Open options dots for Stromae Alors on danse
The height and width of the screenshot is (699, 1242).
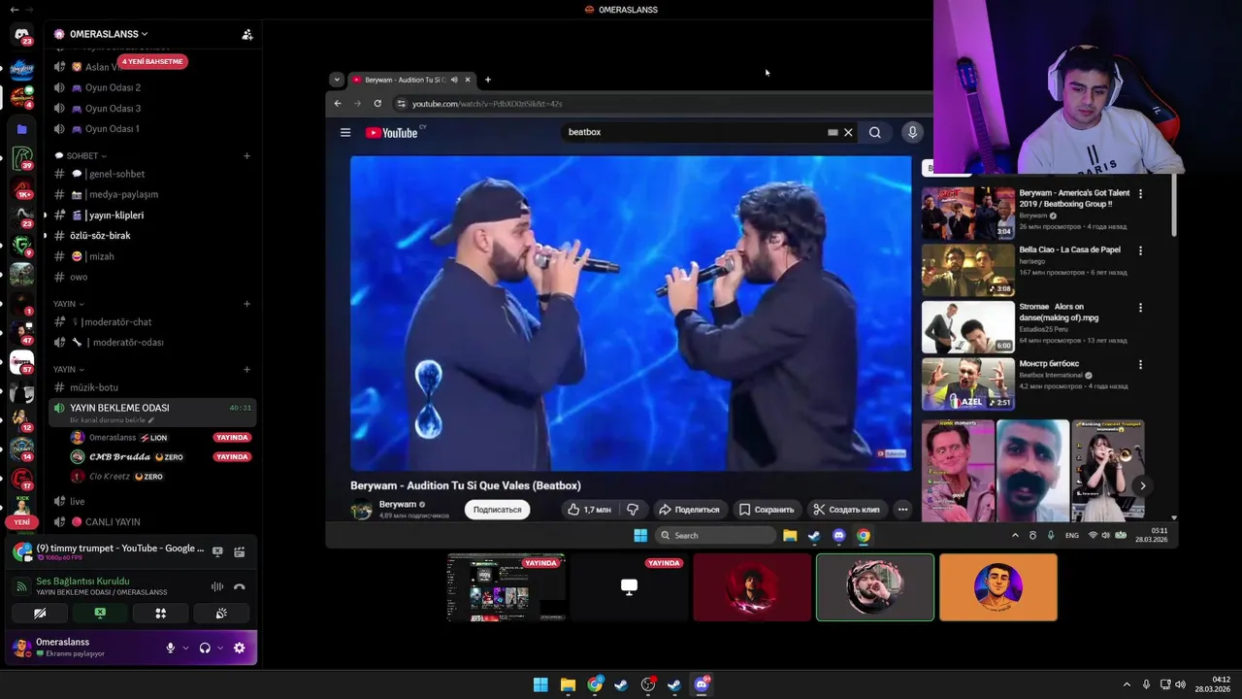[x=1140, y=308]
